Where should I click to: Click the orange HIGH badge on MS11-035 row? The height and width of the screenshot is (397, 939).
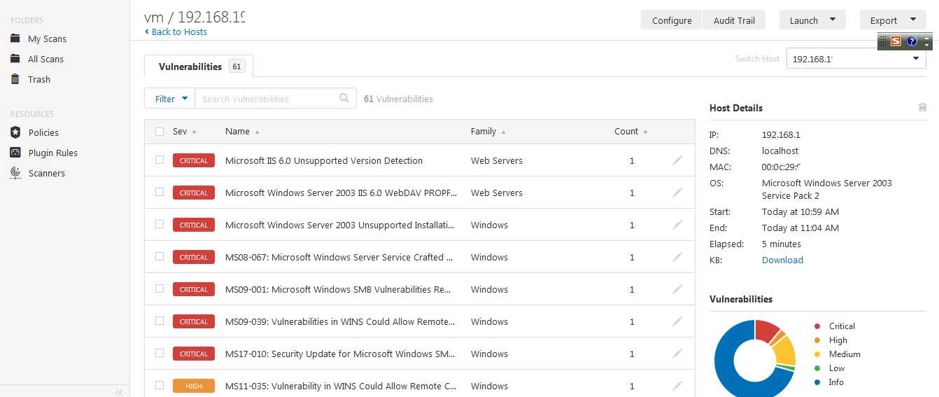tap(194, 386)
